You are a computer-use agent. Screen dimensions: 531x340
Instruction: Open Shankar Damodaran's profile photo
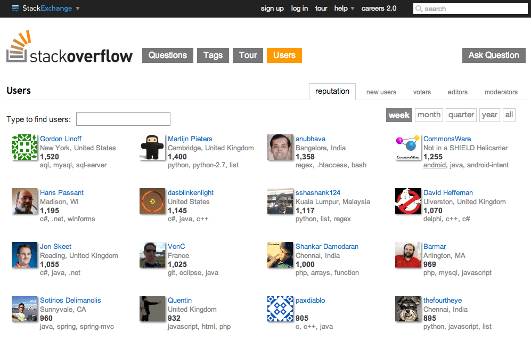click(x=280, y=255)
